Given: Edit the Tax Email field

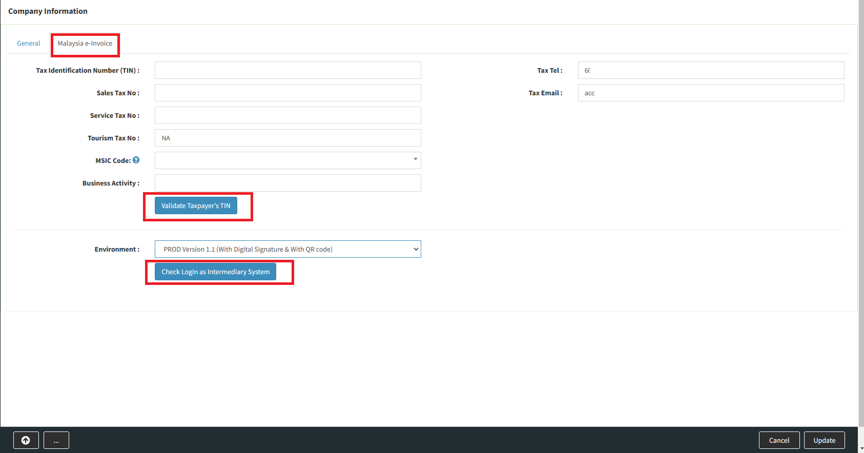Looking at the screenshot, I should (711, 93).
